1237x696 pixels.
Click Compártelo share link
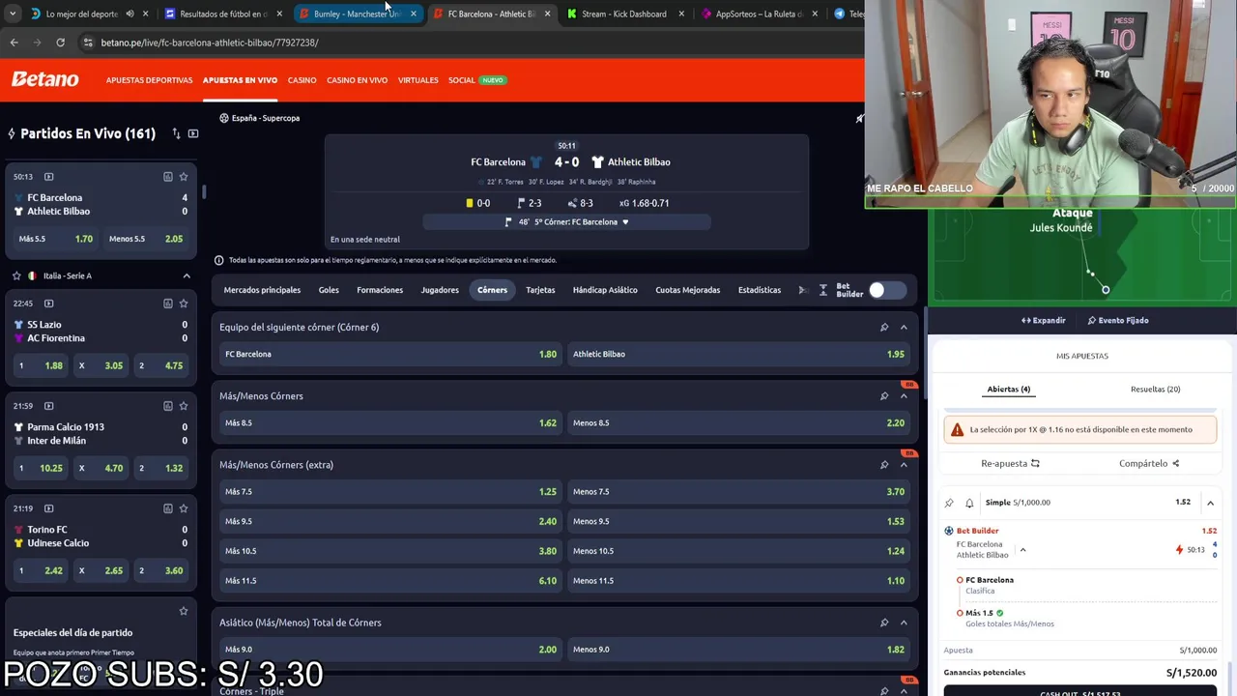[1149, 463]
